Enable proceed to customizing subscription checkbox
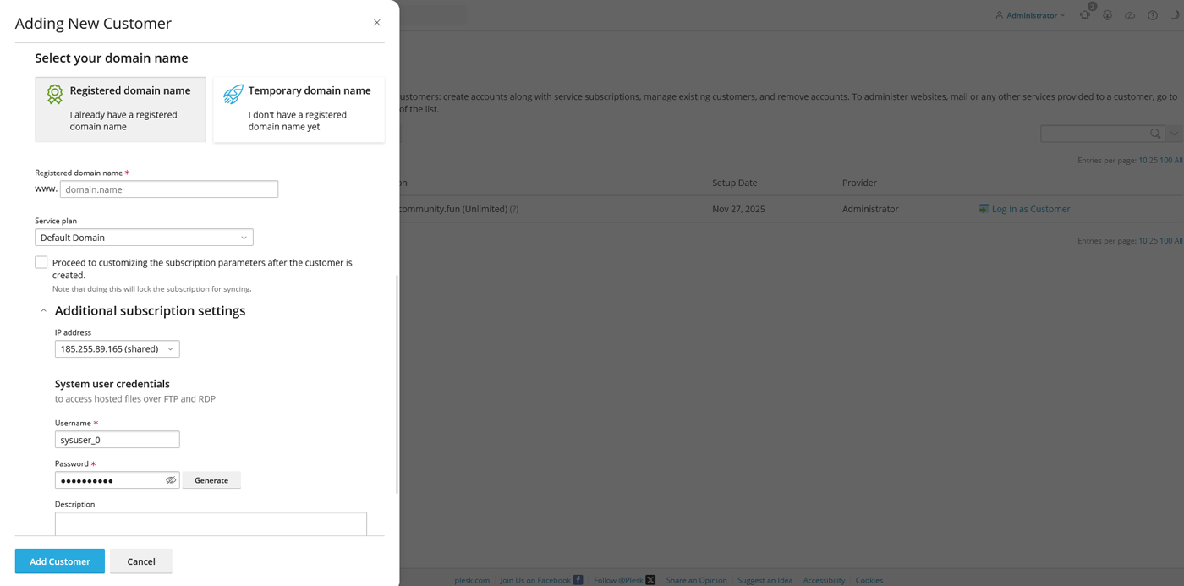This screenshot has width=1184, height=586. [41, 262]
